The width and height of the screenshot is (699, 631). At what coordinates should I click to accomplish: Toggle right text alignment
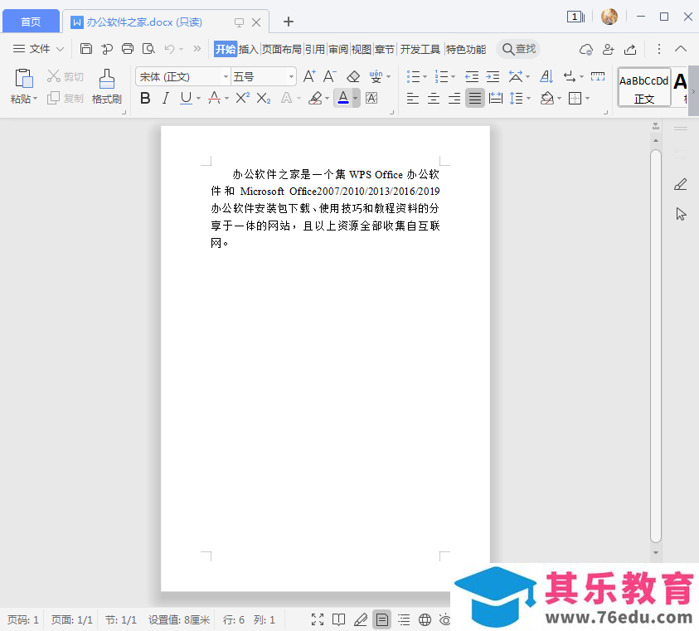454,98
